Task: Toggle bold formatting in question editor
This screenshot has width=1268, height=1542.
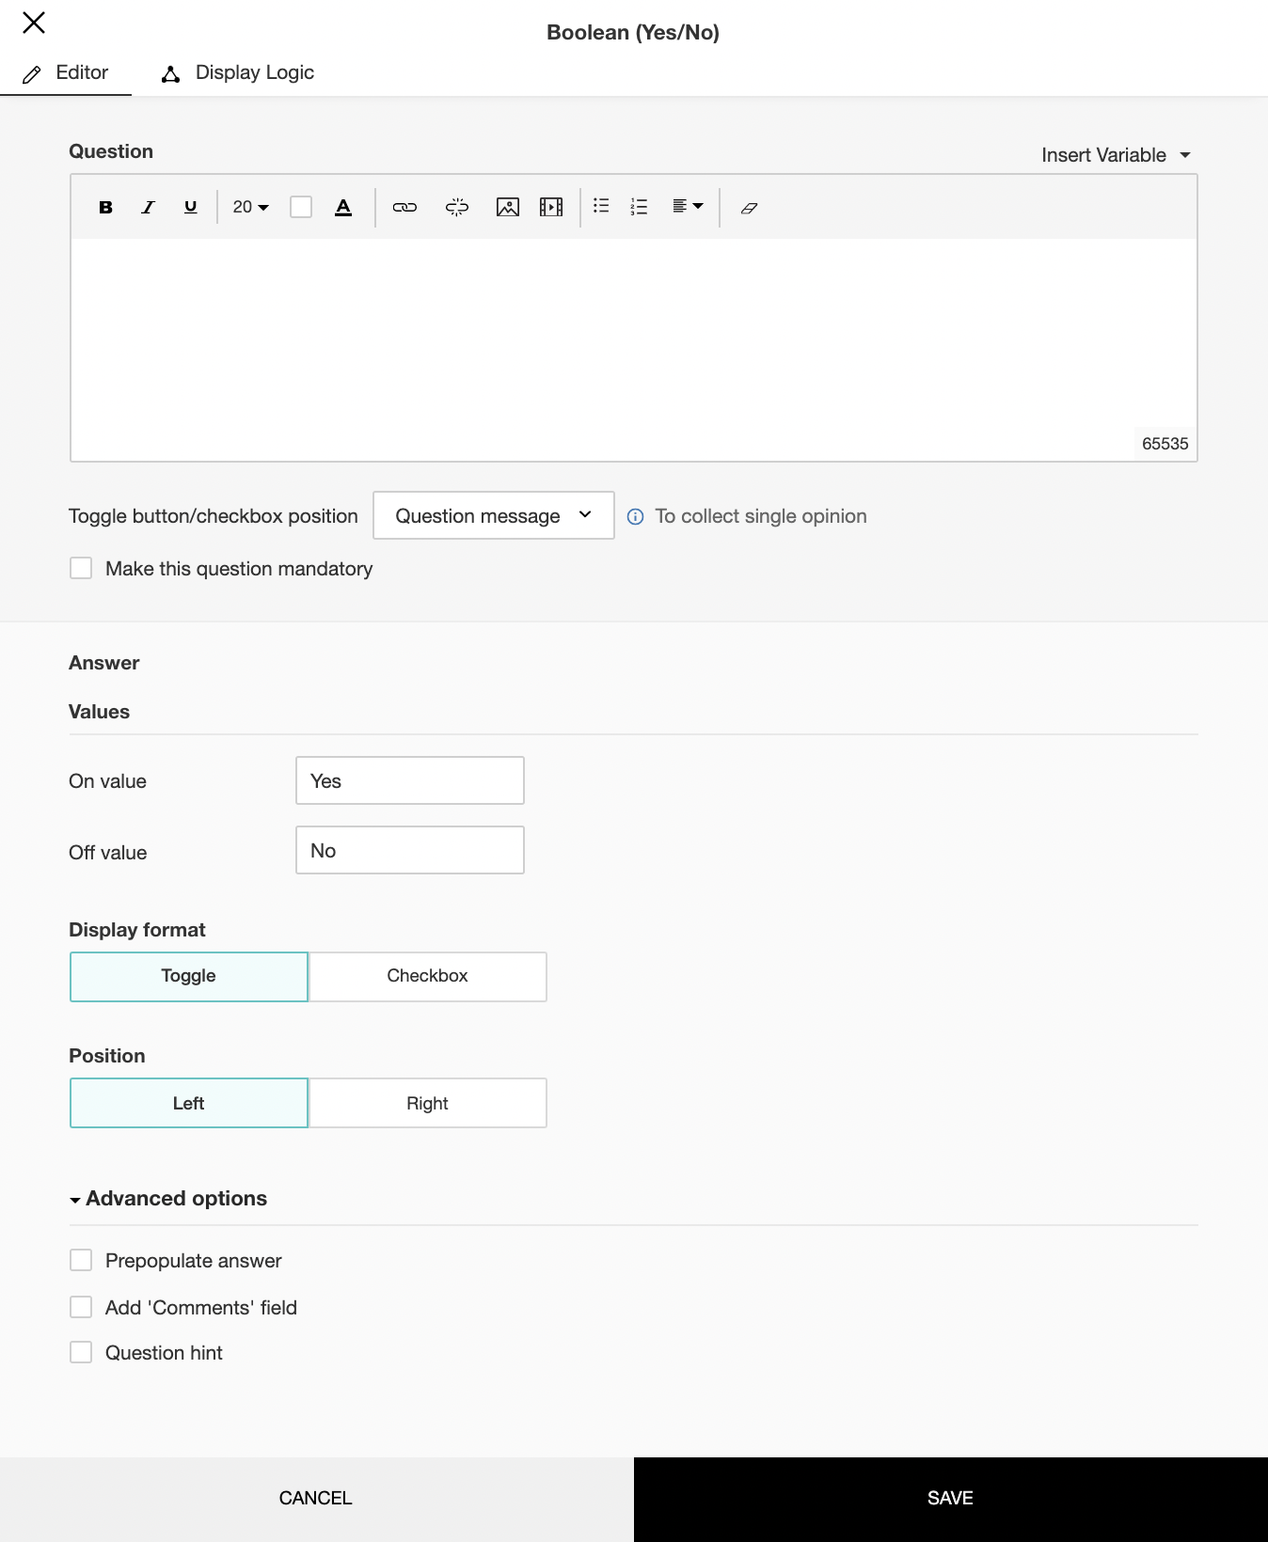Action: pos(105,207)
